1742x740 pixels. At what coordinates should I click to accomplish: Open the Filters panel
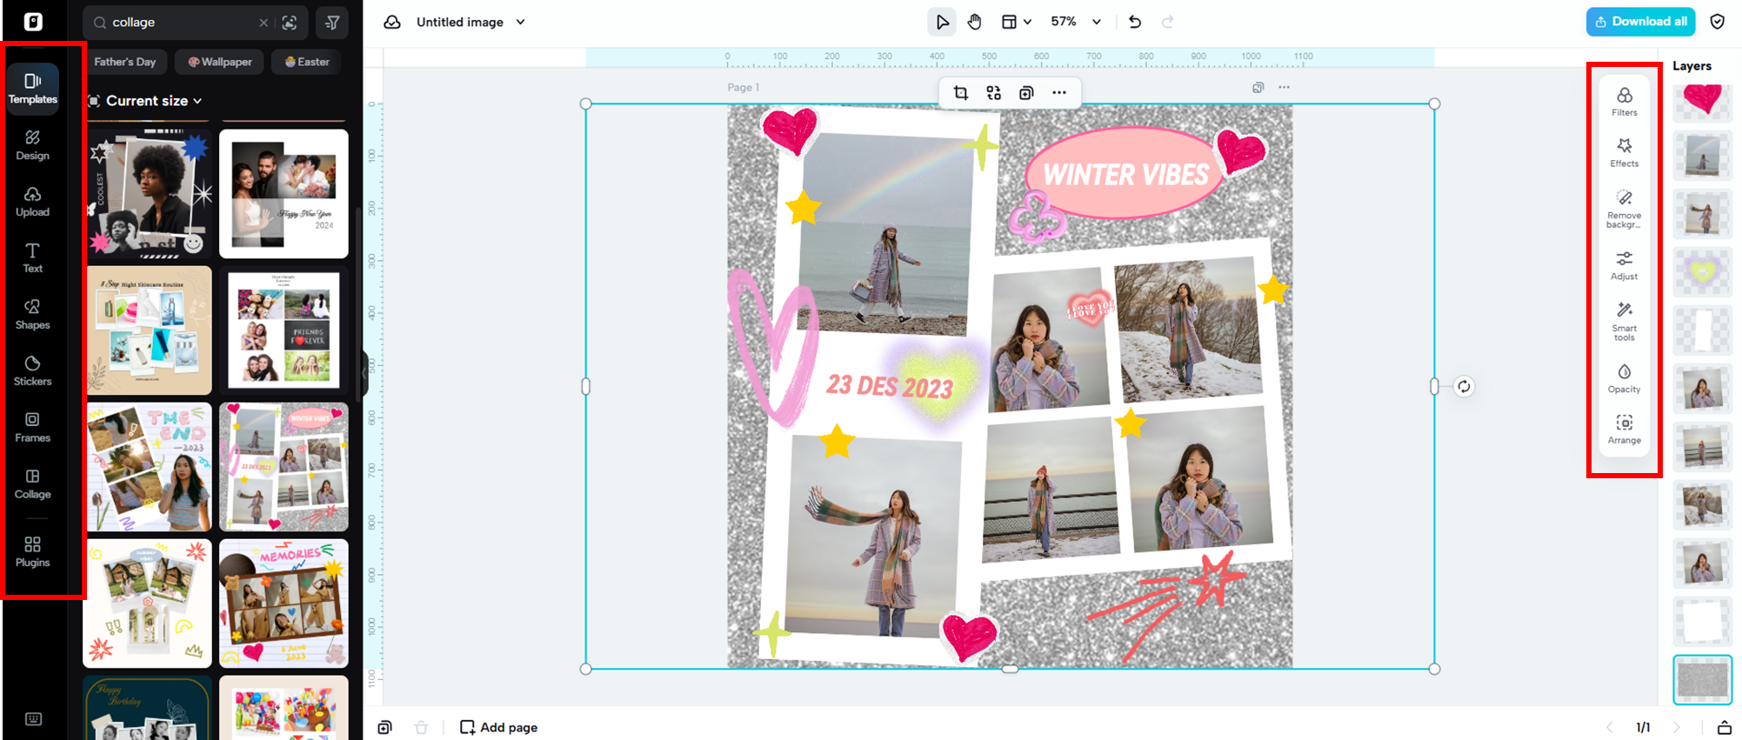1623,101
